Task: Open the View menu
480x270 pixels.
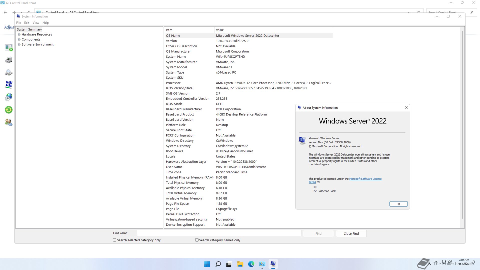Action: click(x=36, y=22)
